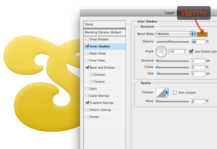Click the Opacity slider handle

[x=170, y=41]
